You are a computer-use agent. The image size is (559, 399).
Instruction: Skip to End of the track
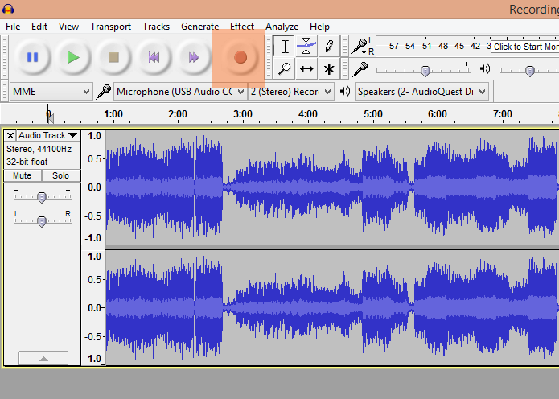click(194, 57)
